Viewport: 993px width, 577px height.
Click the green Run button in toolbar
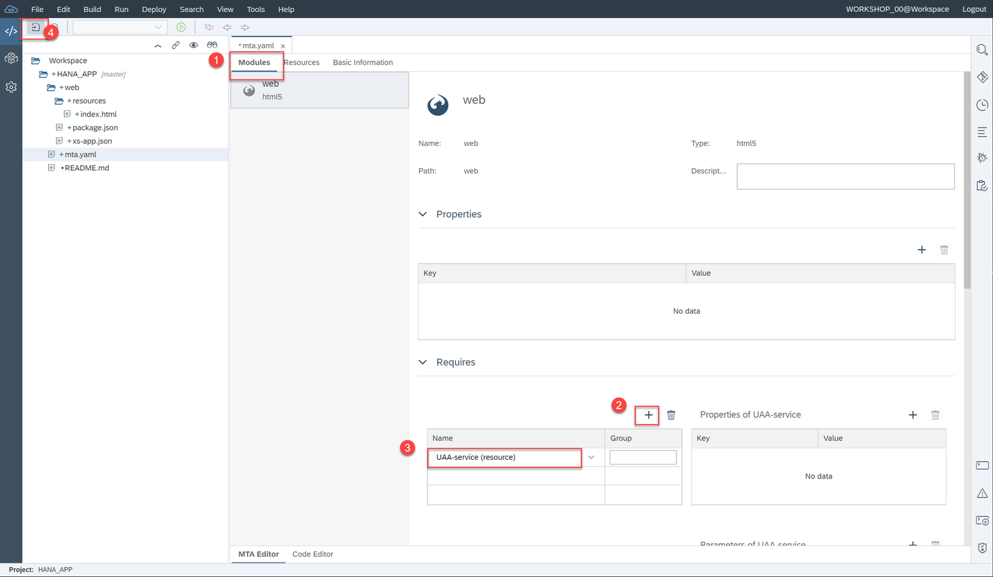coord(181,28)
